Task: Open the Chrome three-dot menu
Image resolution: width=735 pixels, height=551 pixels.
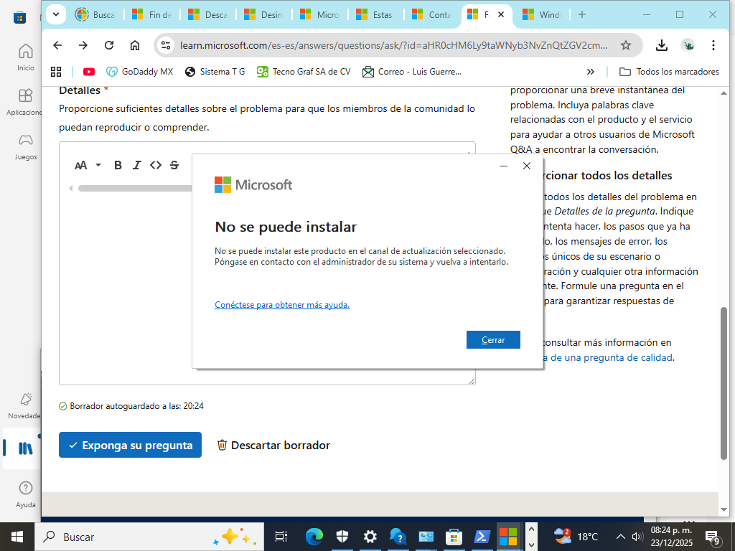Action: (713, 45)
